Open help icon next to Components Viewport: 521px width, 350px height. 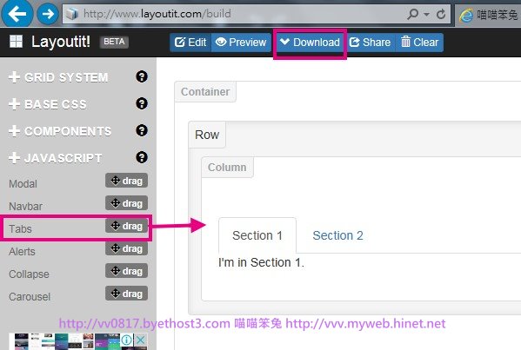point(142,130)
